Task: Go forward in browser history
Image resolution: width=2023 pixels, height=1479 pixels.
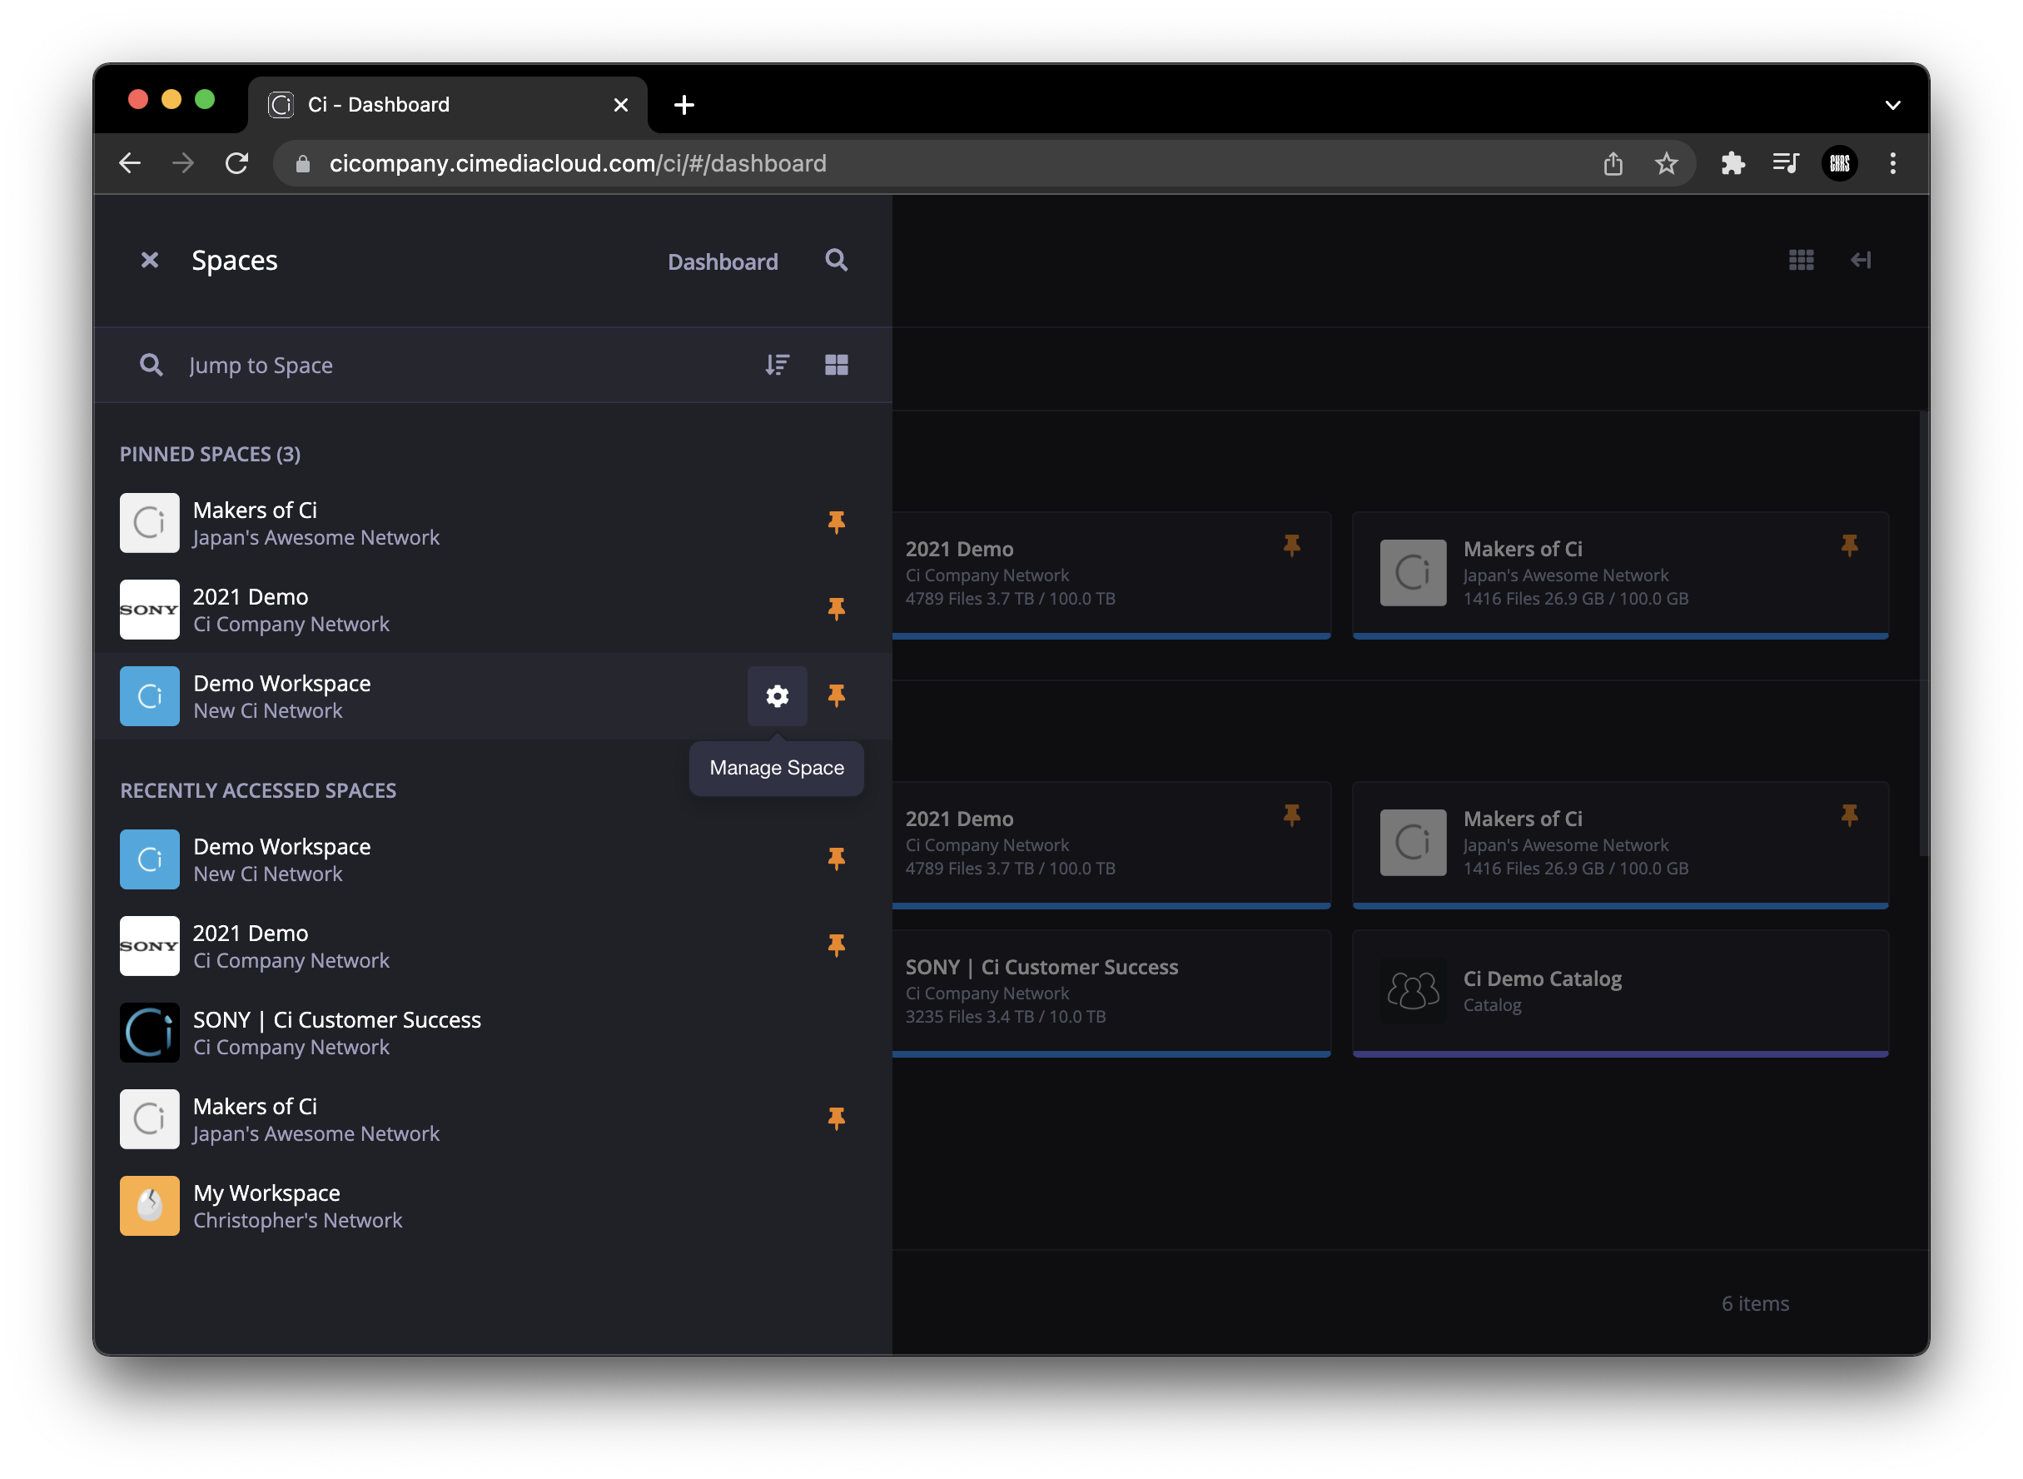Action: point(183,164)
